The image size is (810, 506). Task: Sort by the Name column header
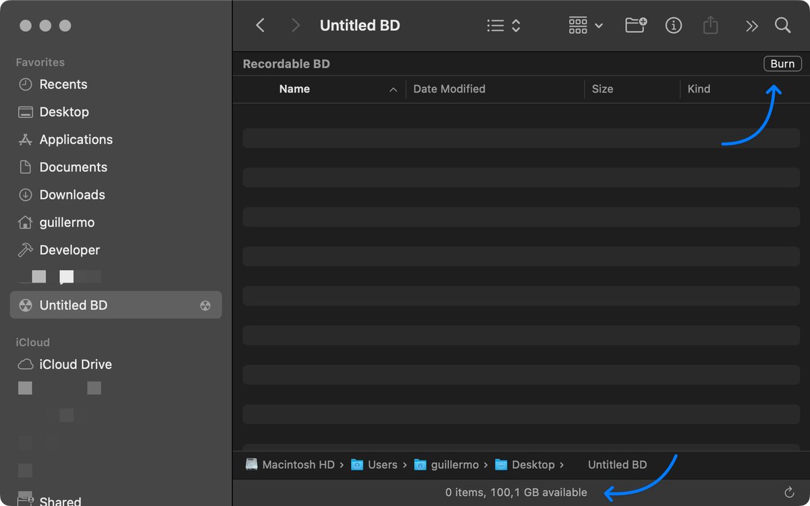point(294,89)
